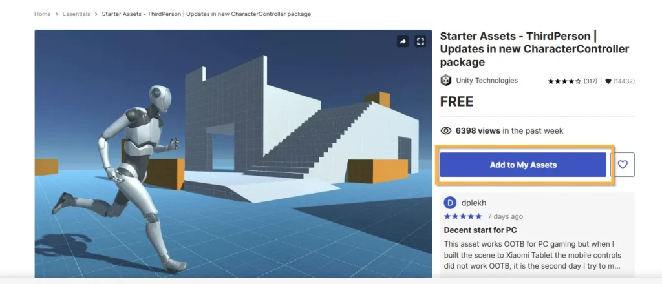Open the Decent start for PC review title

[x=480, y=230]
